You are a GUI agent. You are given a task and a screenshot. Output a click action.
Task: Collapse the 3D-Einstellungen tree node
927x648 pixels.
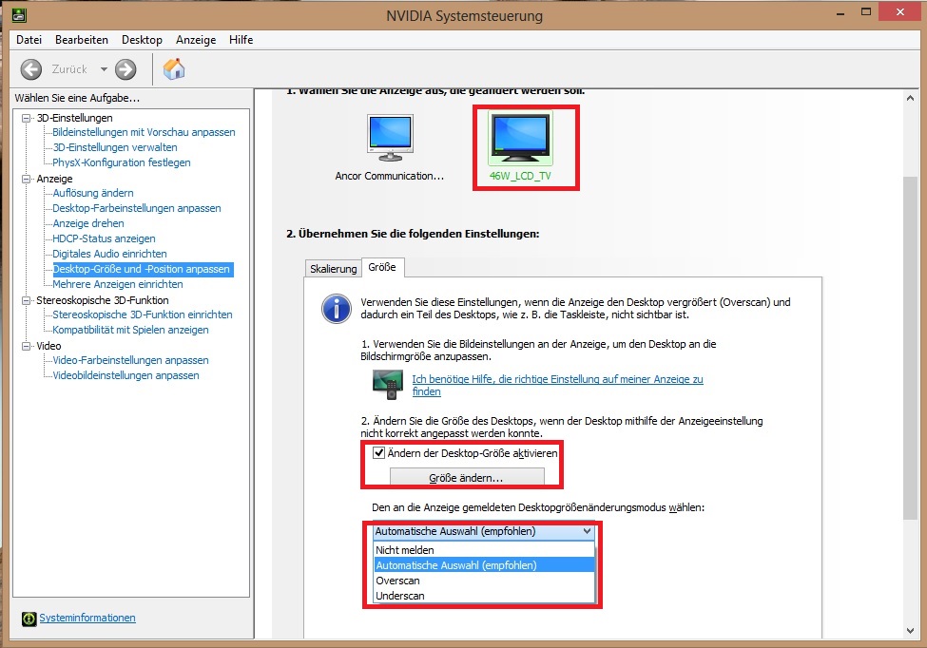coord(26,118)
